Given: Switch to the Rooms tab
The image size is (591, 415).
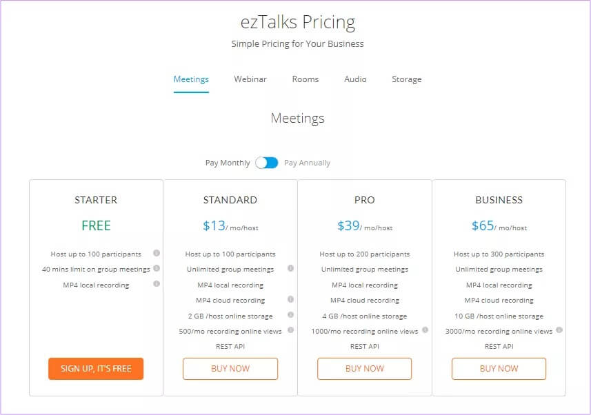Looking at the screenshot, I should click(305, 79).
